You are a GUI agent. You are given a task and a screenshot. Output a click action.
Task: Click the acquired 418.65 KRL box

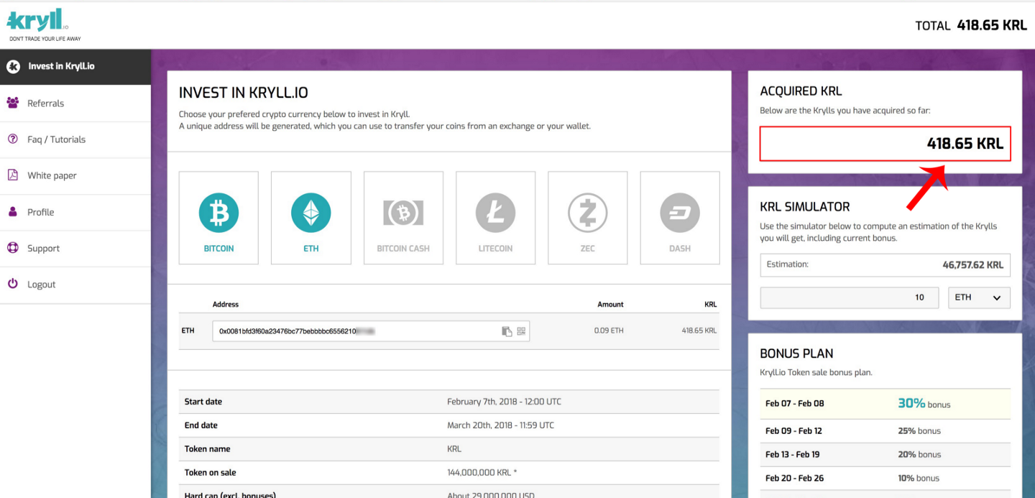885,144
